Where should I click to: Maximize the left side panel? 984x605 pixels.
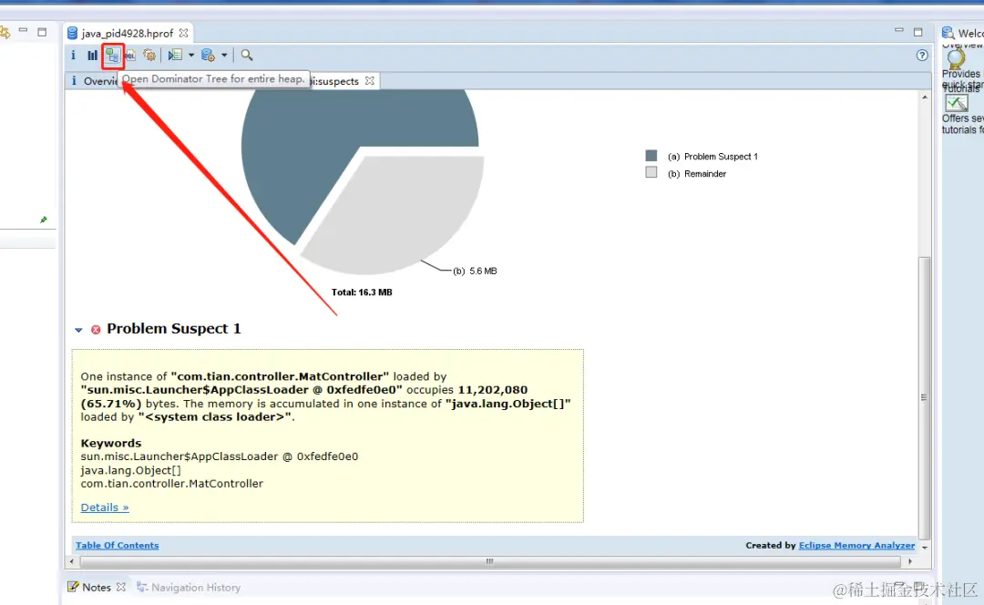(42, 32)
